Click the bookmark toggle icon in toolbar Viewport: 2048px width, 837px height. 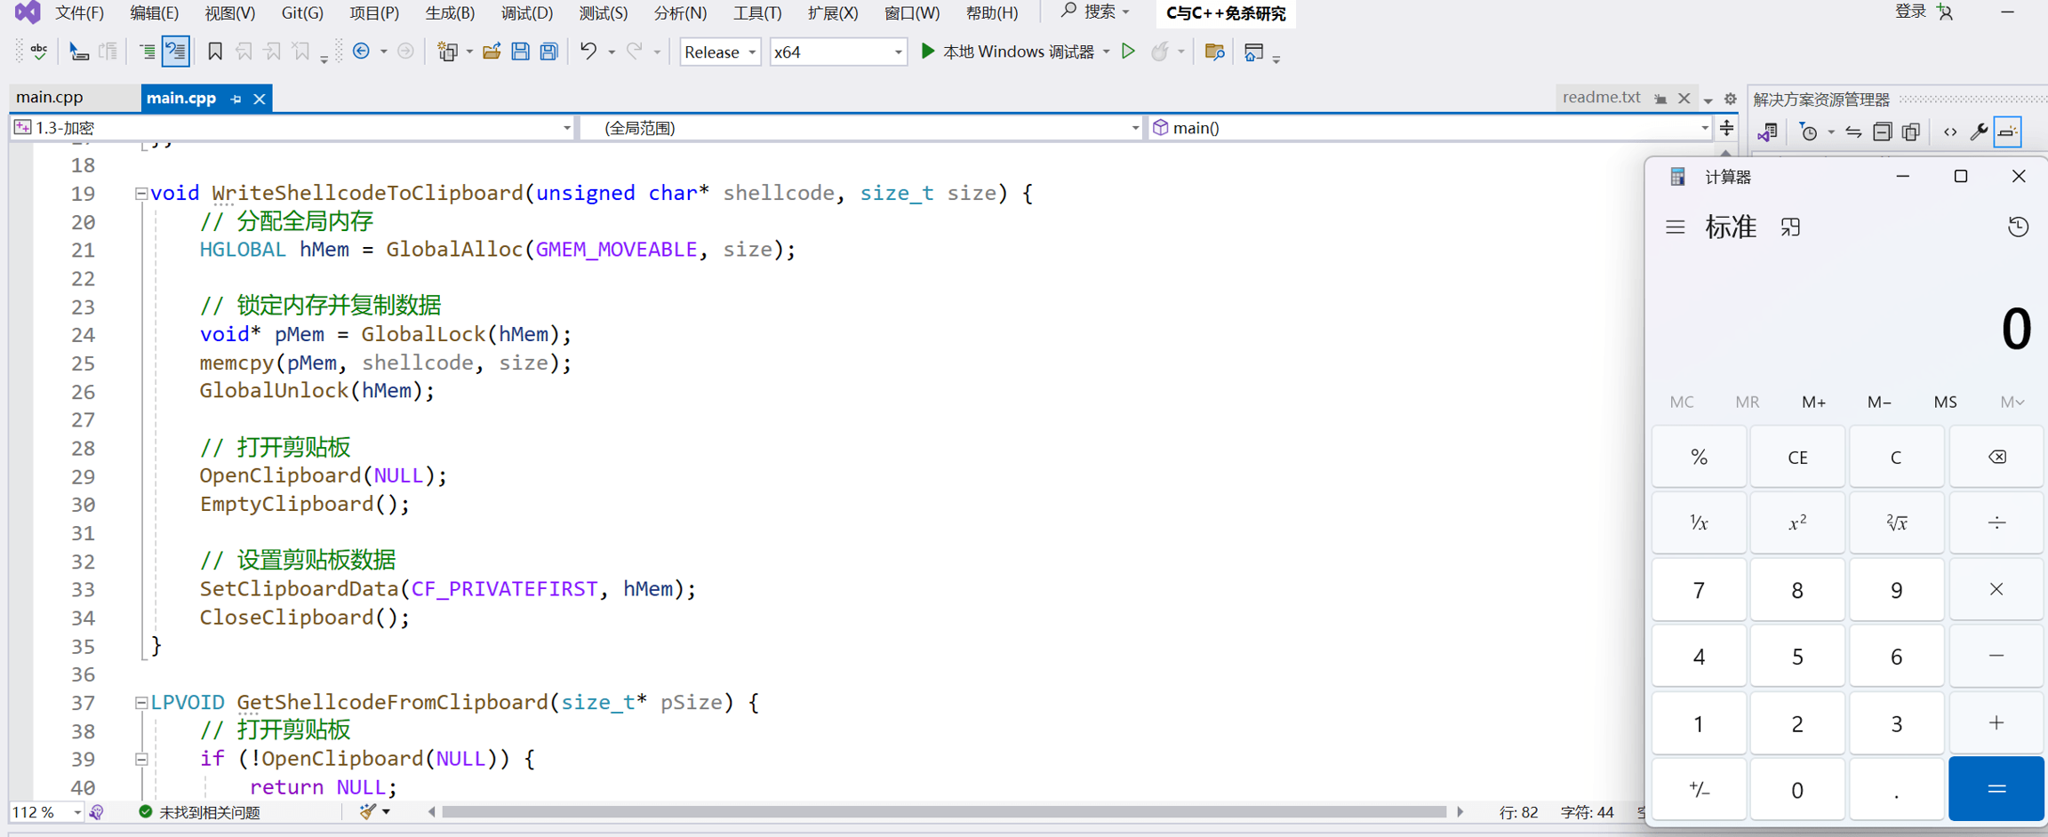pyautogui.click(x=214, y=52)
